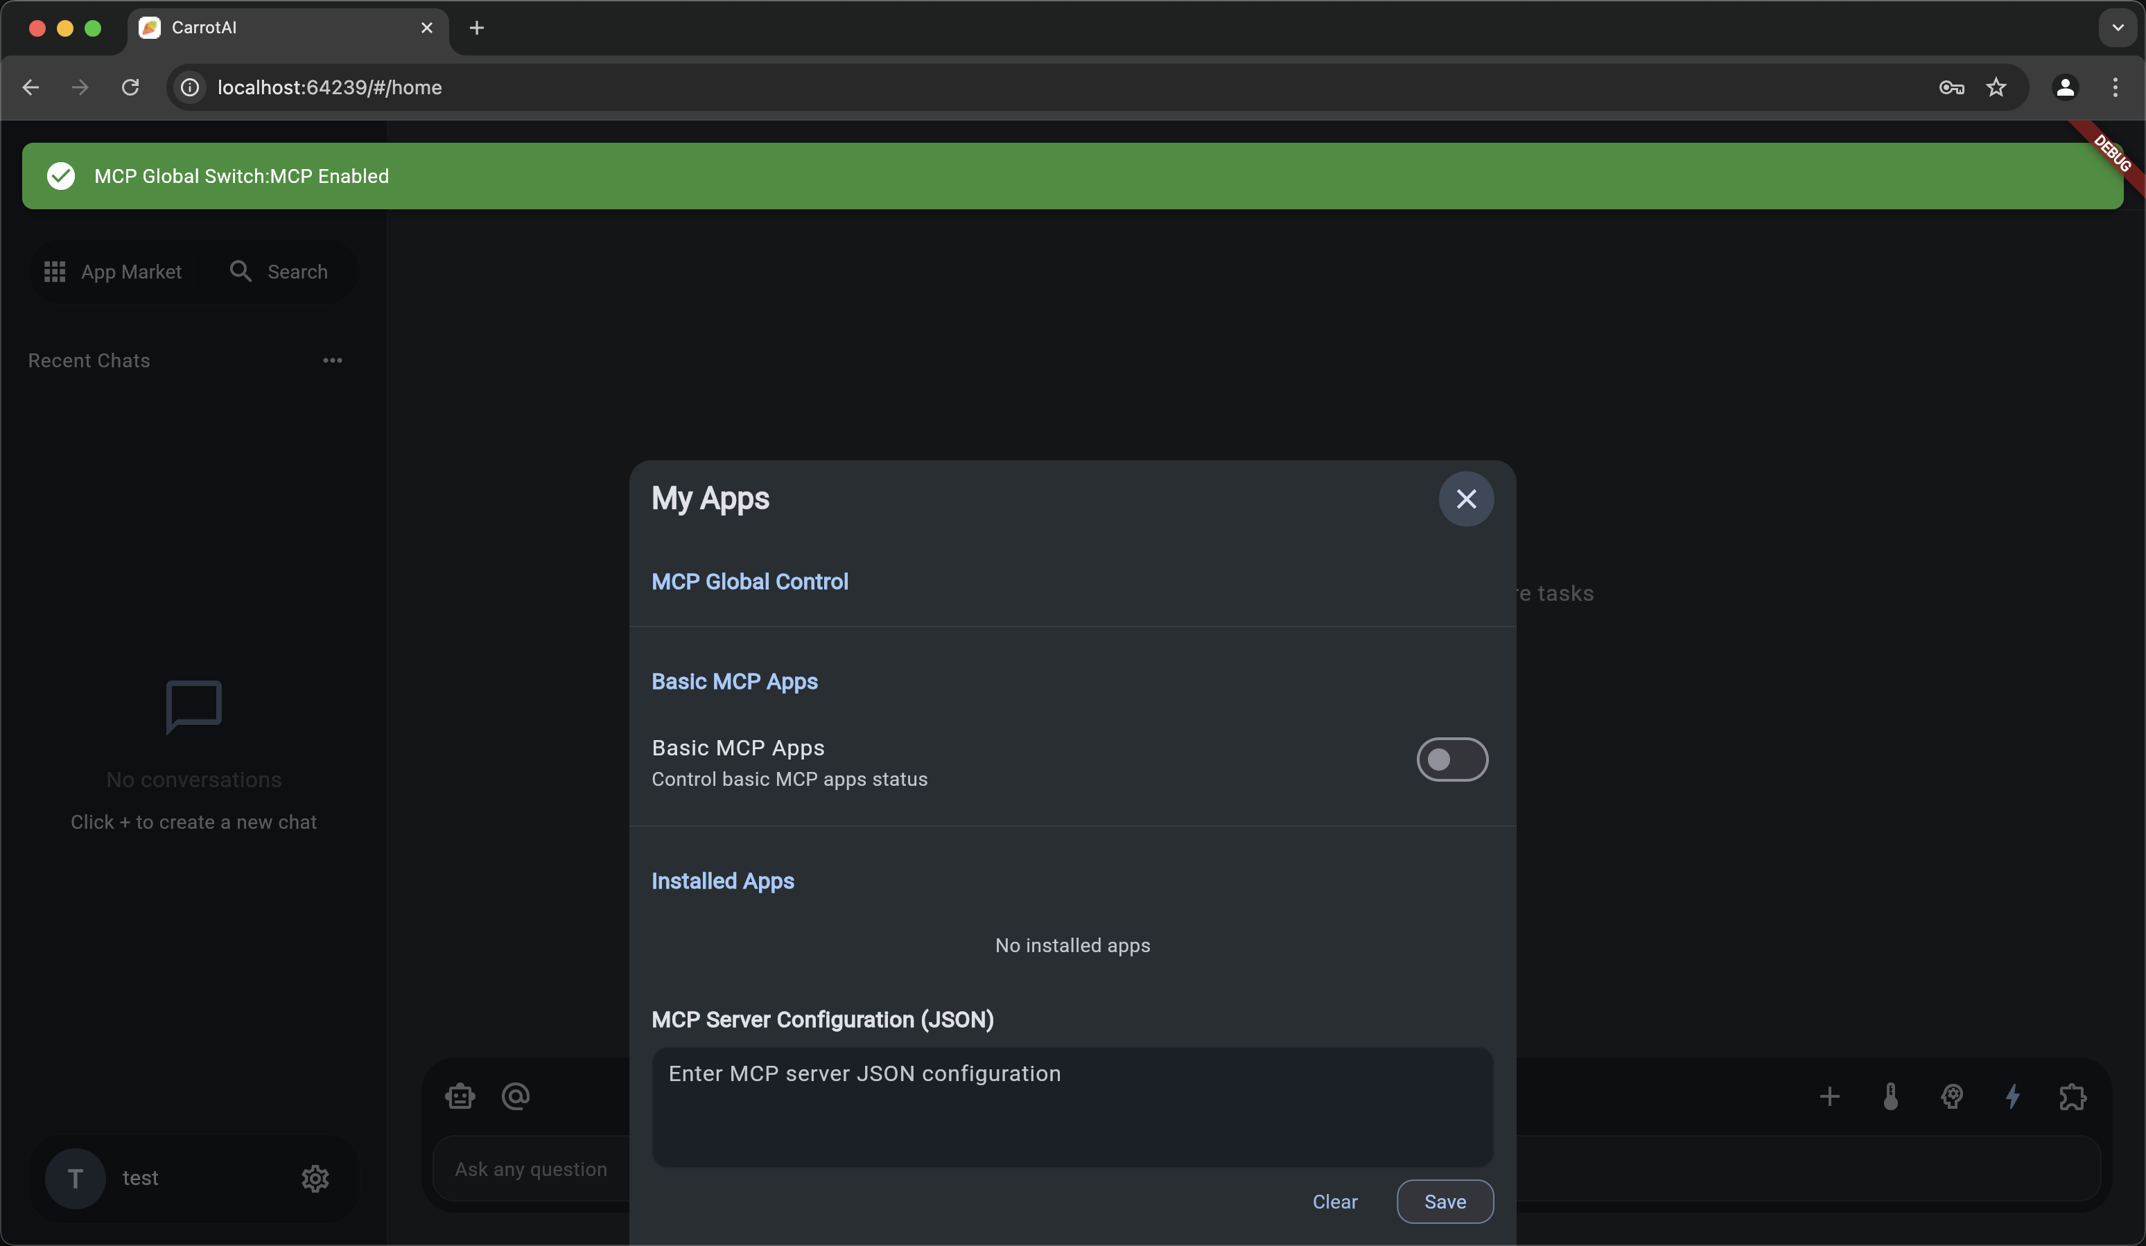Select the robot agent icon above the chat input
2146x1246 pixels.
point(459,1097)
